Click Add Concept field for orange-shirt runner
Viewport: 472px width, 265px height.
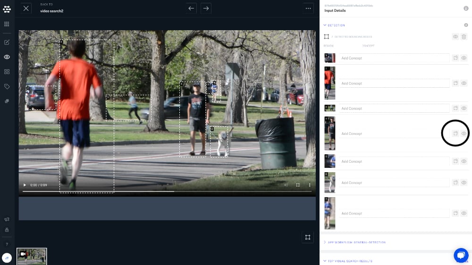coord(394,83)
